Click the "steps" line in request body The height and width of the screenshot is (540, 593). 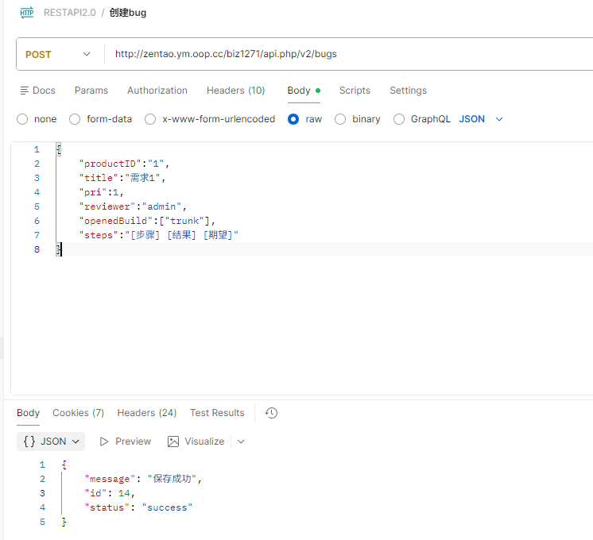click(159, 235)
